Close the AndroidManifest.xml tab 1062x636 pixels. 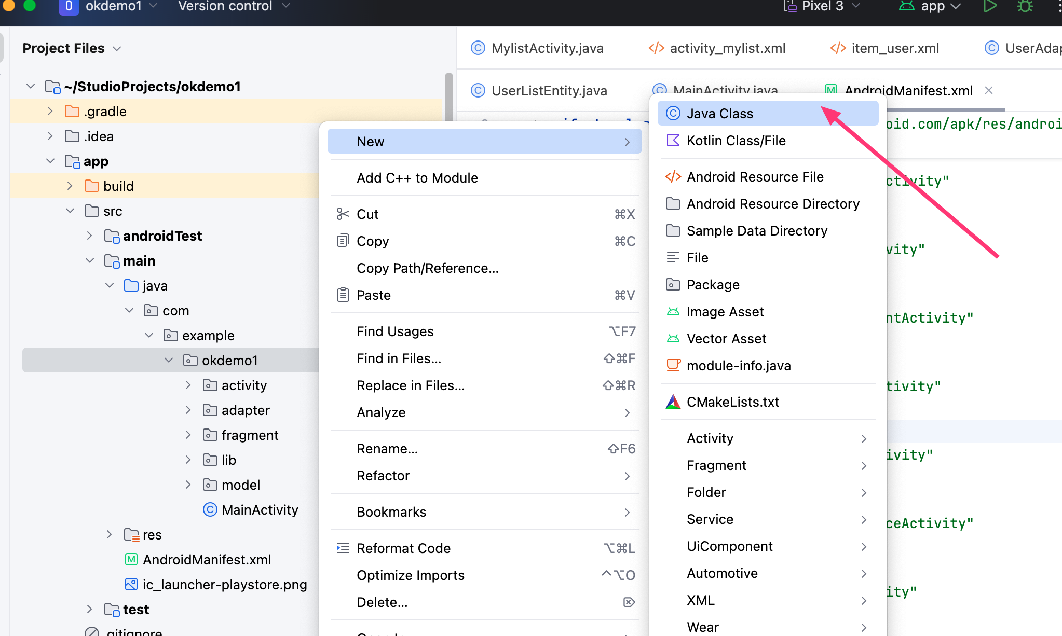click(989, 91)
